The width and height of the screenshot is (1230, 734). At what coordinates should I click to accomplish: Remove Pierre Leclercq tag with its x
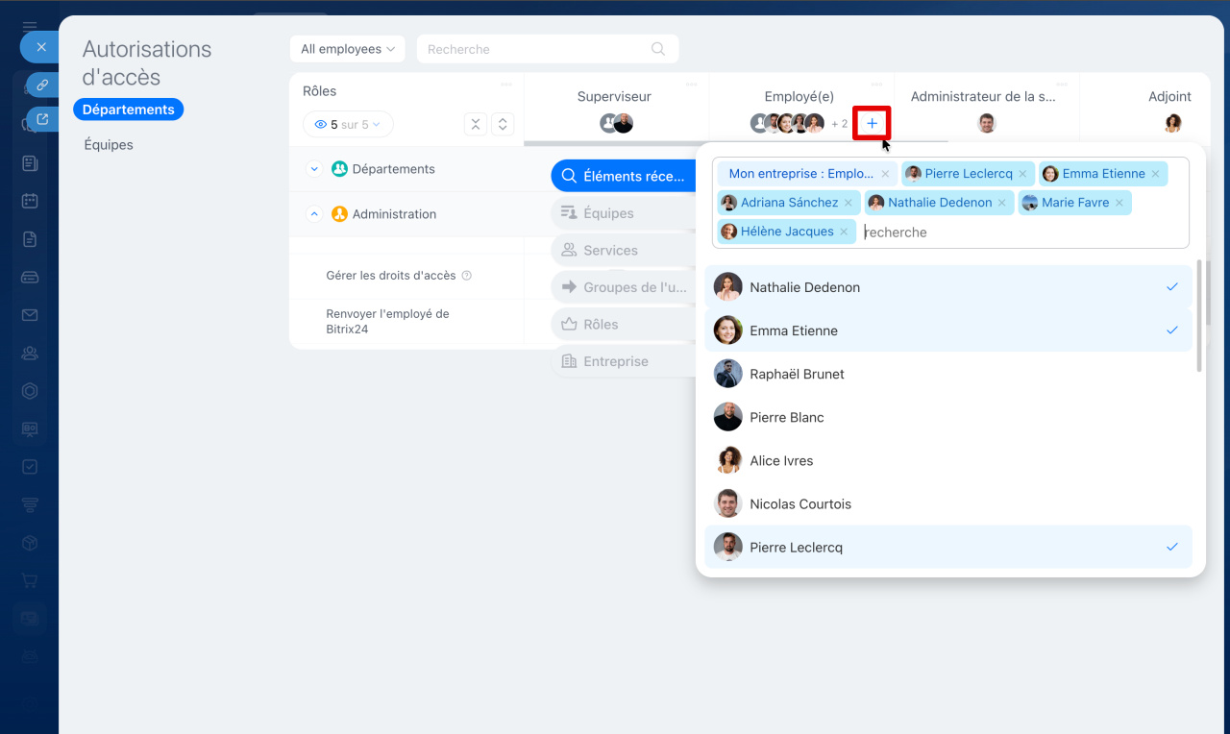tap(1022, 174)
